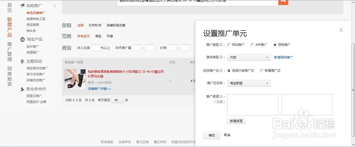The height and width of the screenshot is (147, 355).
Task: Close the 设置推广单元 dialog with X
Action: [x=341, y=30]
